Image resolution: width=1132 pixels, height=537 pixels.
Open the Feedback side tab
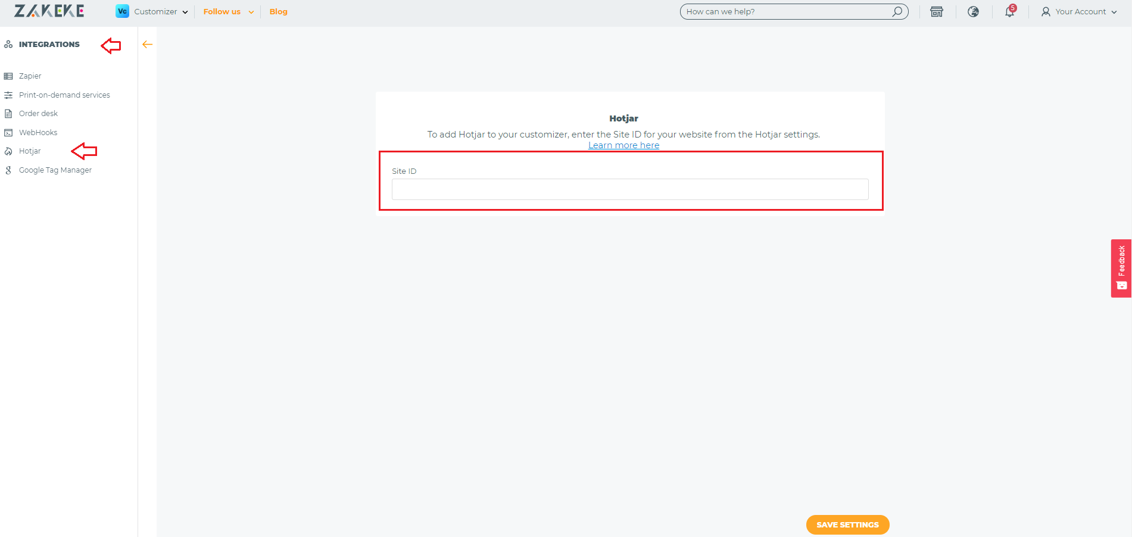(x=1121, y=268)
